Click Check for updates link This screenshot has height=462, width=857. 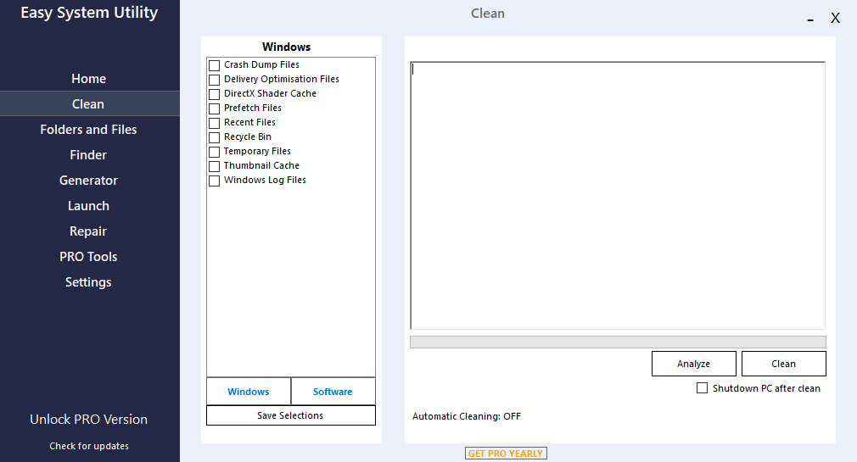click(89, 446)
